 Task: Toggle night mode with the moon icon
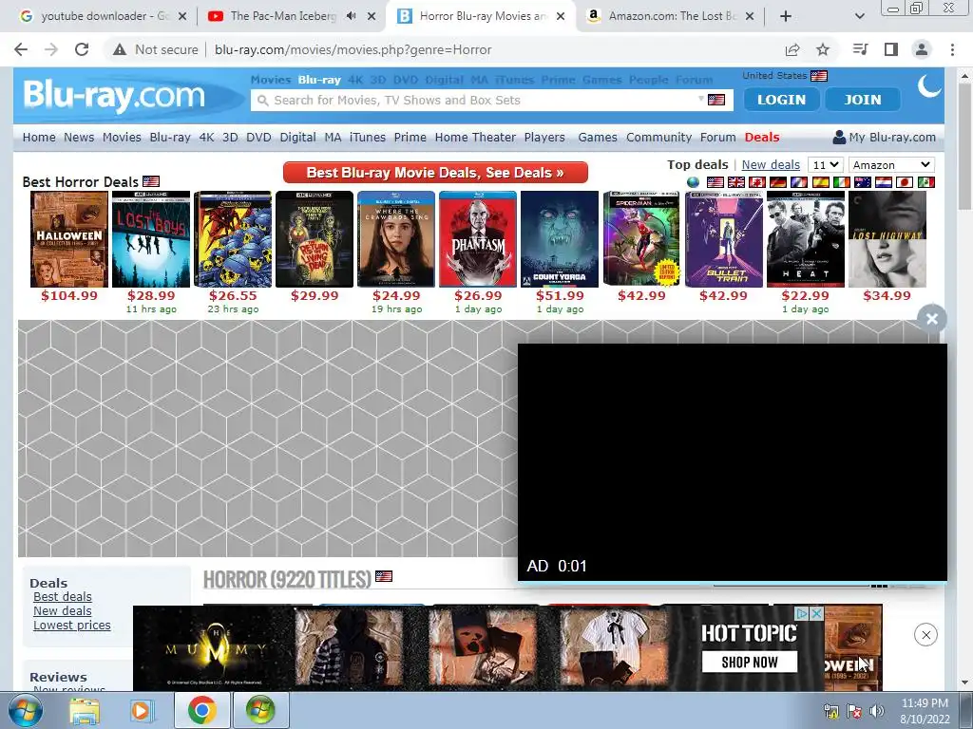(x=928, y=86)
